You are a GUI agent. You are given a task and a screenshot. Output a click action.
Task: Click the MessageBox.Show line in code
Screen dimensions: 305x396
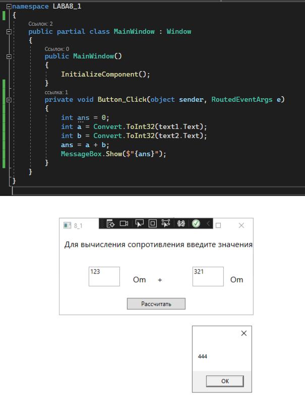click(x=113, y=154)
